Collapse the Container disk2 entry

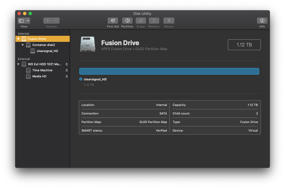[x=23, y=45]
